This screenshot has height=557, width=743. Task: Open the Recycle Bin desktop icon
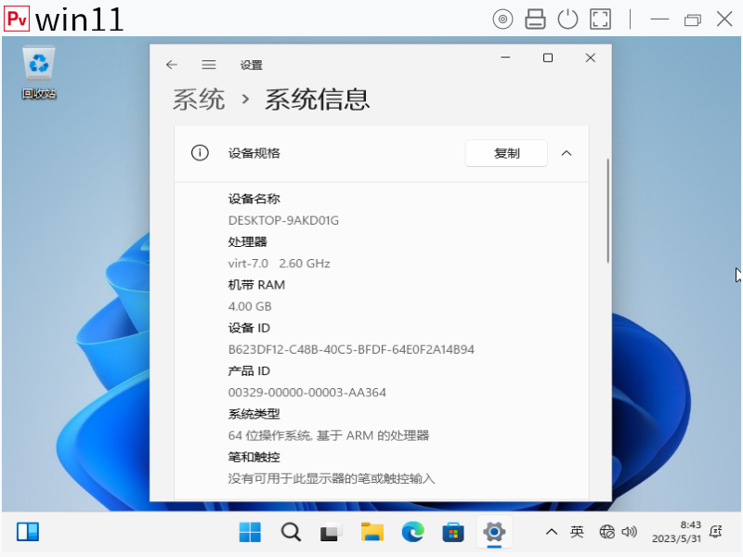click(x=39, y=72)
